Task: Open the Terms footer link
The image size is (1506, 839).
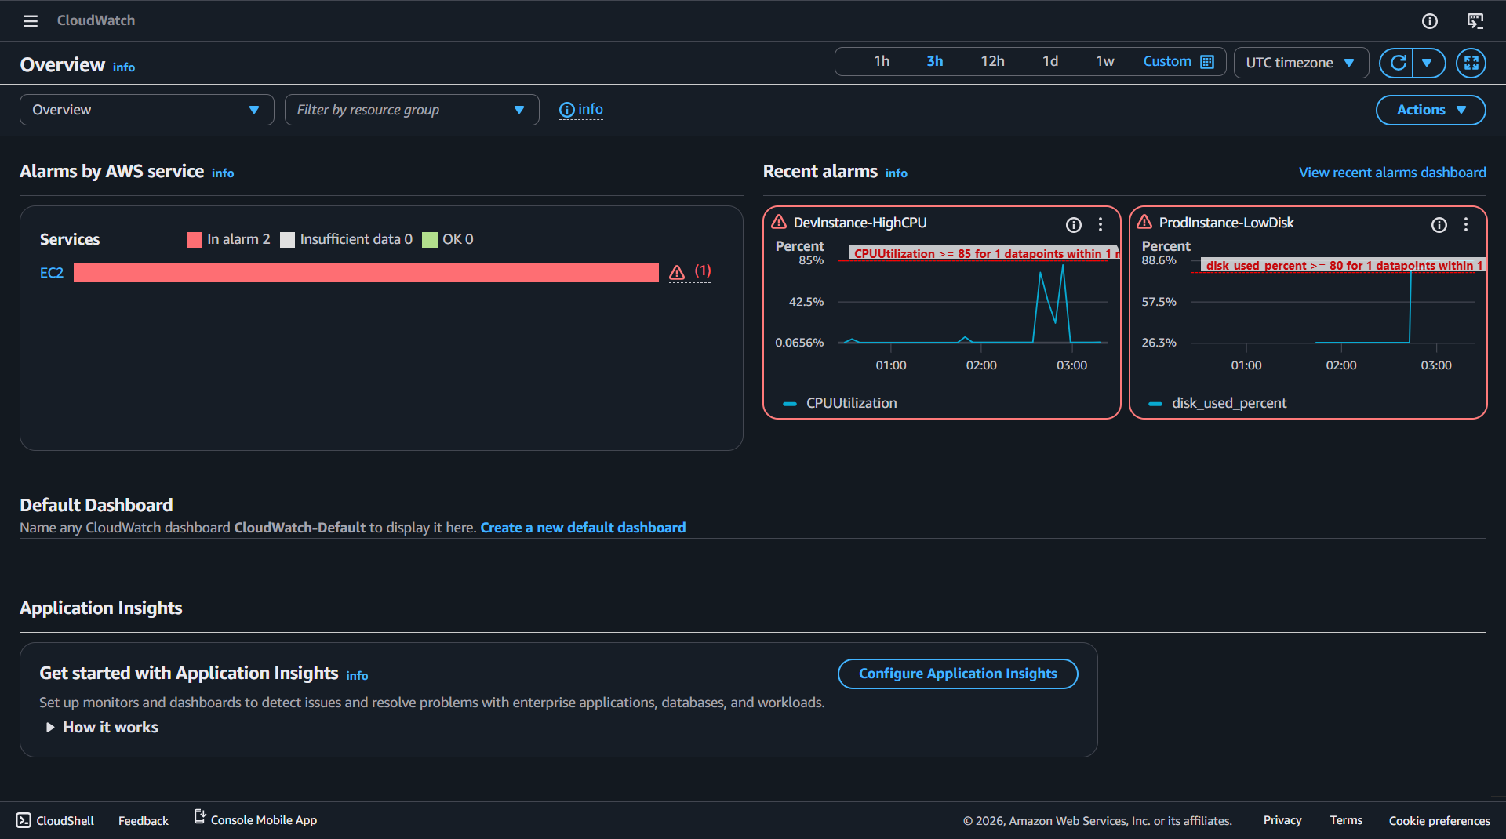Action: (1346, 820)
